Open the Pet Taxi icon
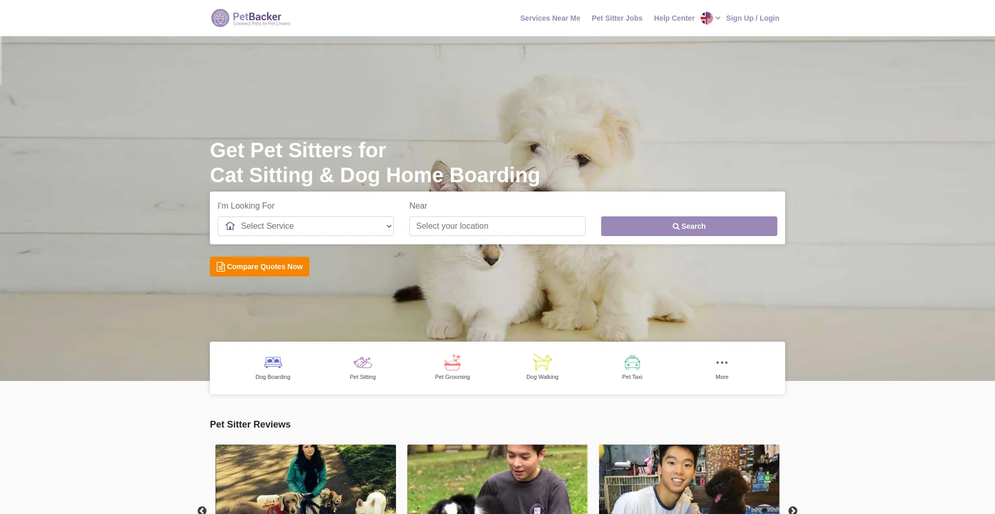Screen dimensions: 995x514 click(x=632, y=362)
